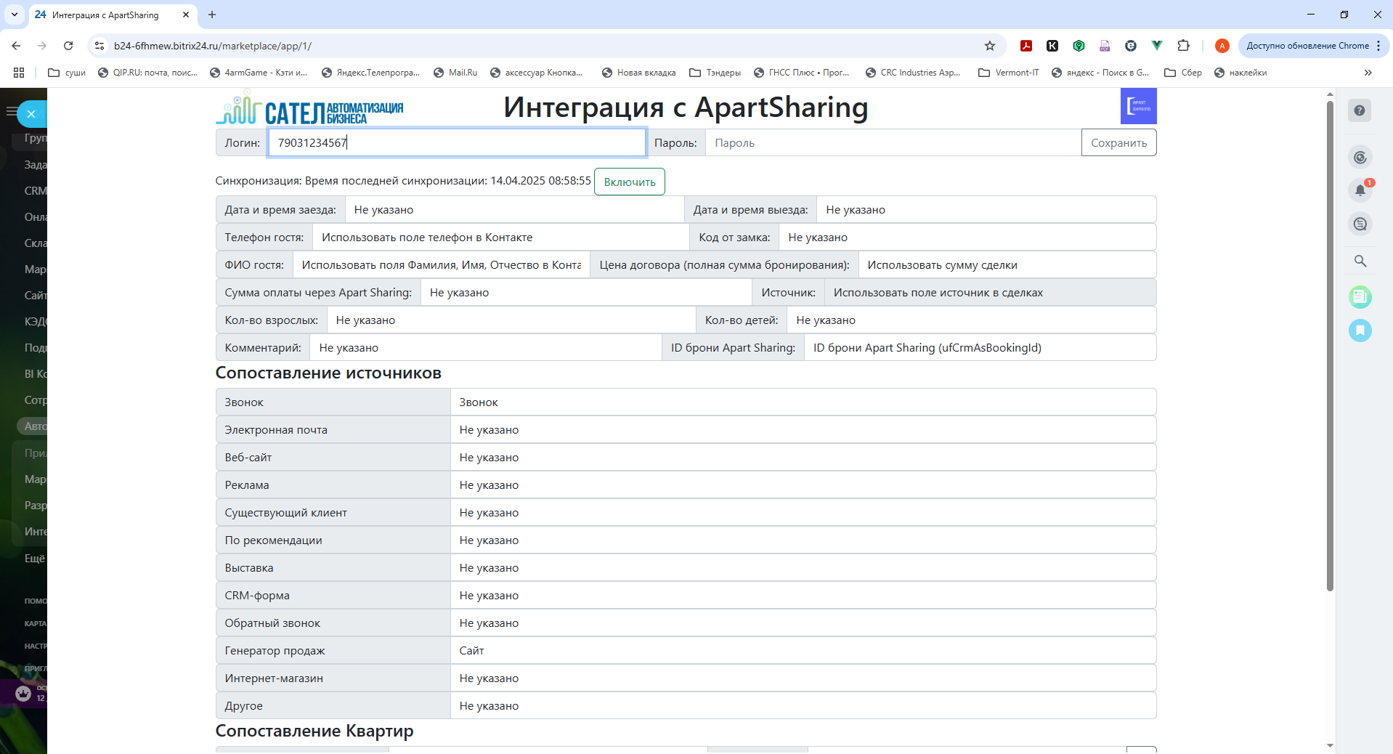Choose mapping for 'Электронная почта' source

(x=803, y=430)
